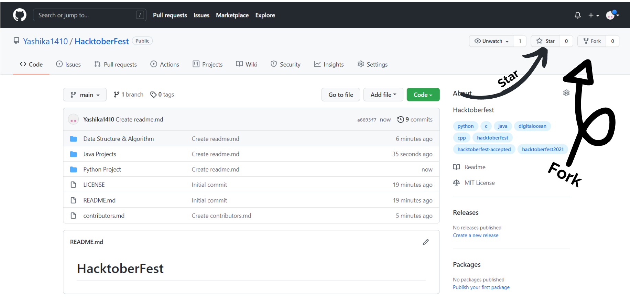Open the Unwatch dropdown

point(491,41)
